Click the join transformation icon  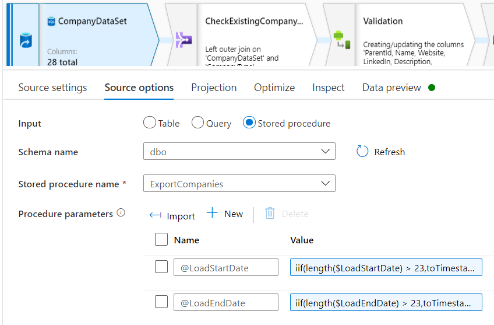pos(184,39)
